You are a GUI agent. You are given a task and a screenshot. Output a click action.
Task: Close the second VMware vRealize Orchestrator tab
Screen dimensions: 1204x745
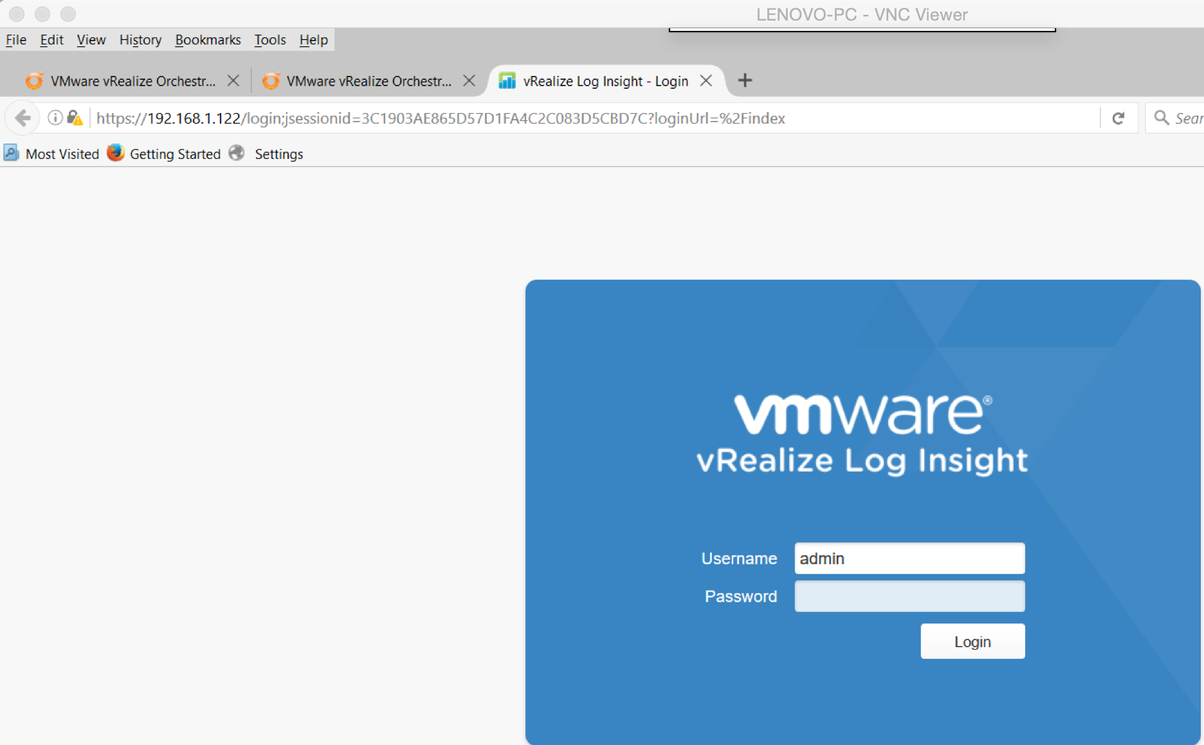click(470, 80)
